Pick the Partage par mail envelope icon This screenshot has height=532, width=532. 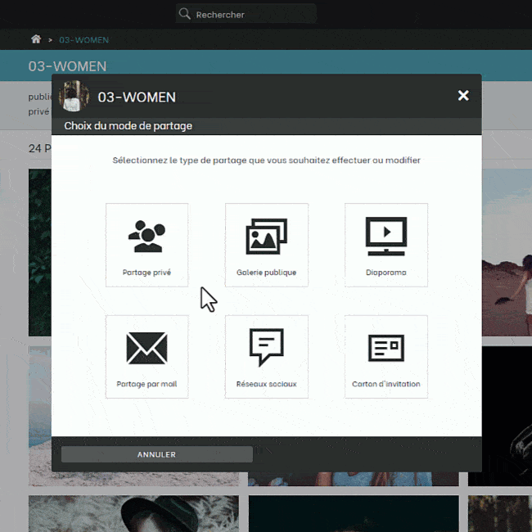(147, 349)
